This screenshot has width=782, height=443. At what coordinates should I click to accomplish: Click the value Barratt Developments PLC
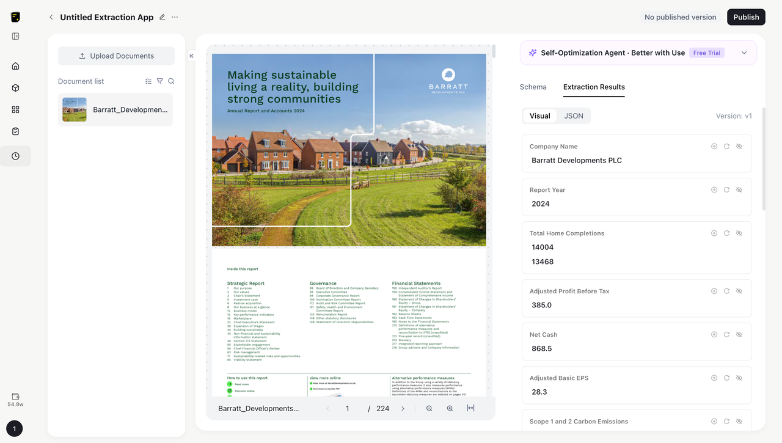point(577,161)
